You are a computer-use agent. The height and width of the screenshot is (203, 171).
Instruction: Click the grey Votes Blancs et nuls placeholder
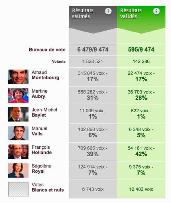18,189
